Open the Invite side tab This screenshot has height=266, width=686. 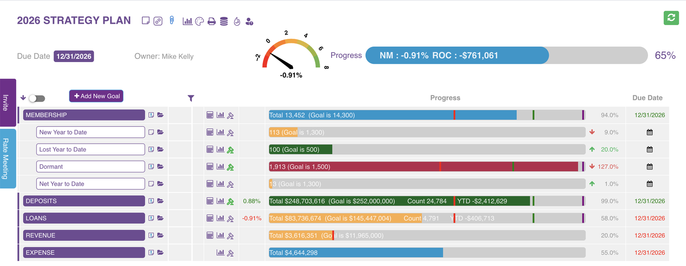click(x=8, y=103)
